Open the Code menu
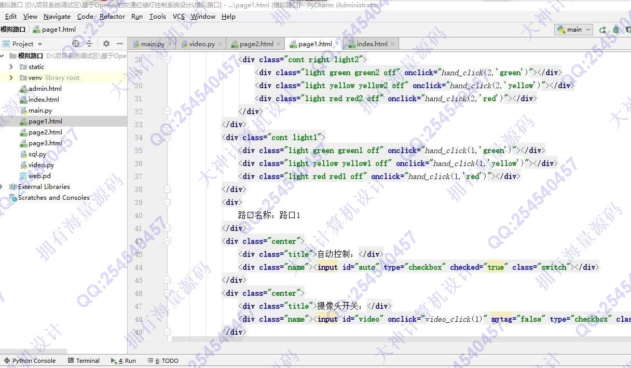 [x=85, y=17]
